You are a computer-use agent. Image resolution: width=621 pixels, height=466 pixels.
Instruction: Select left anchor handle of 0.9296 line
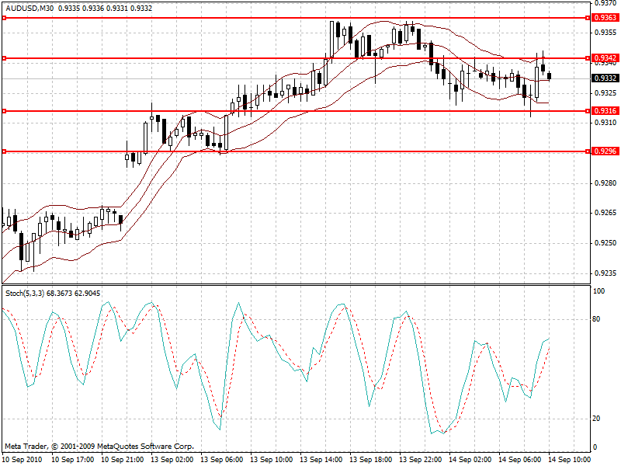coord(4,151)
